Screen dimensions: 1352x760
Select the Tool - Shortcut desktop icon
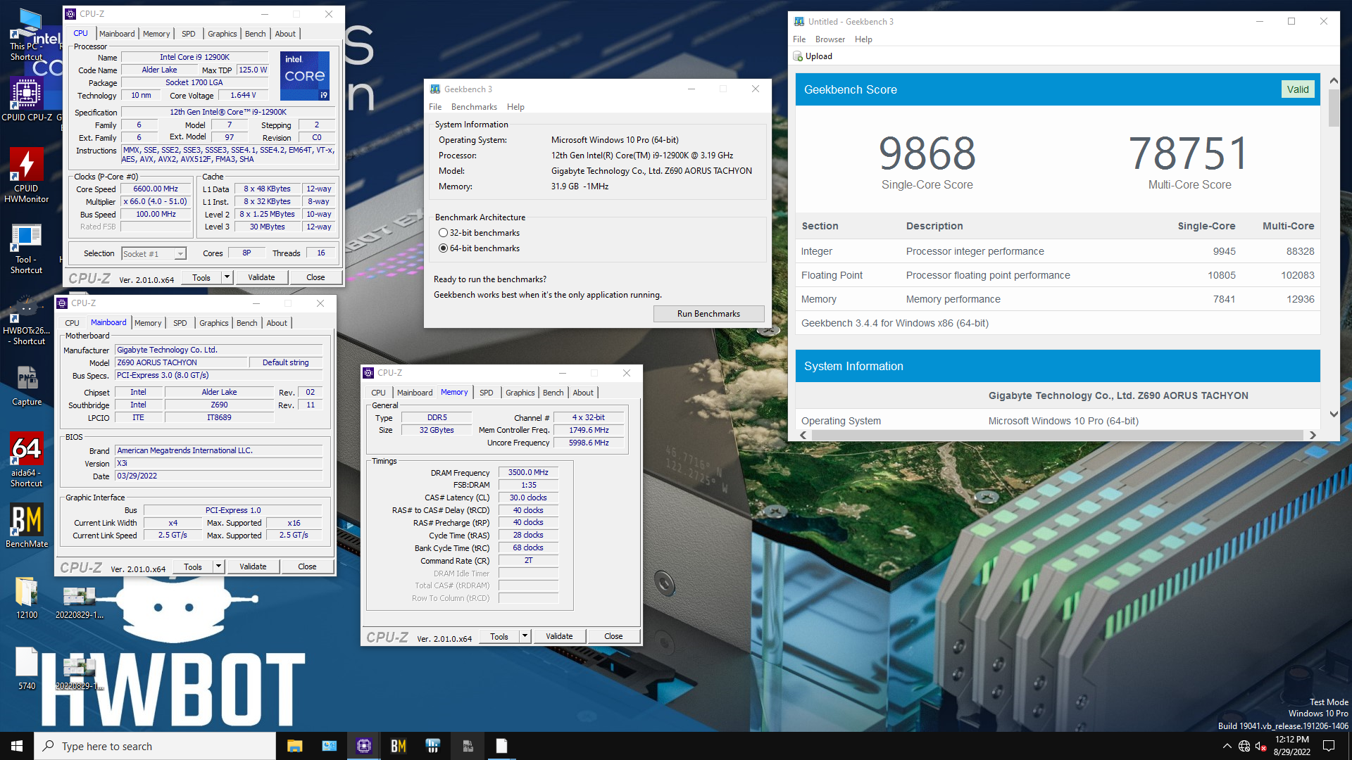tap(27, 249)
